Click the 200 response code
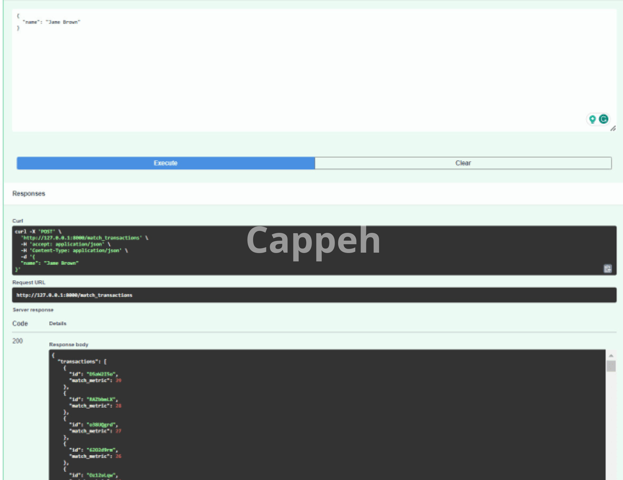This screenshot has width=623, height=480. [18, 341]
